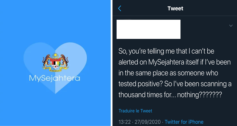Open the redacted author profile block
This screenshot has width=237, height=126.
pos(148,29)
